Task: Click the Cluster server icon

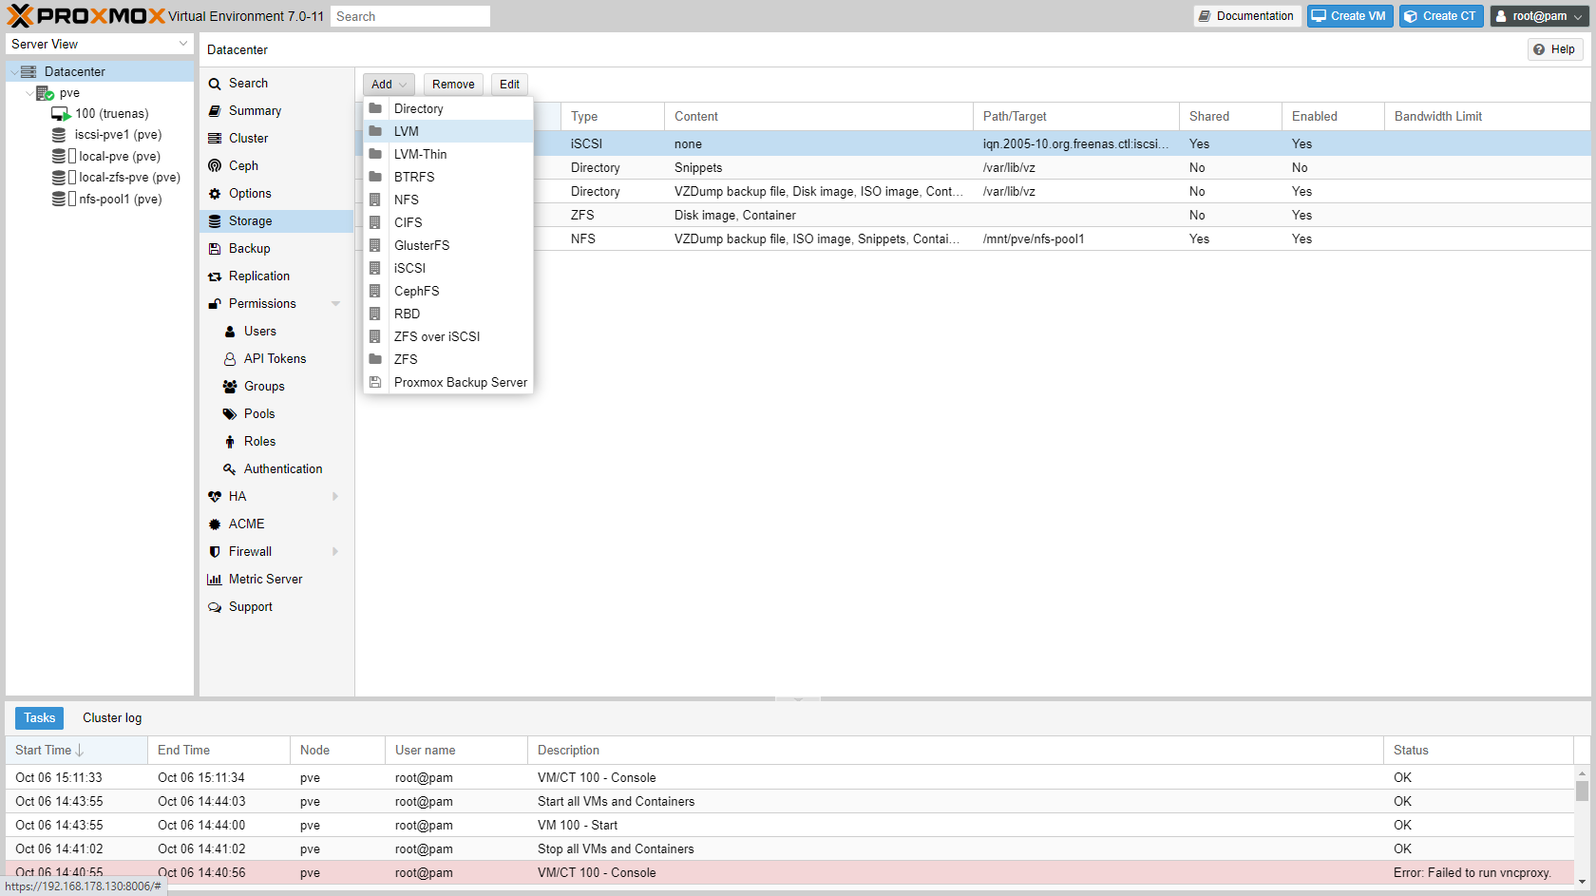Action: click(215, 139)
